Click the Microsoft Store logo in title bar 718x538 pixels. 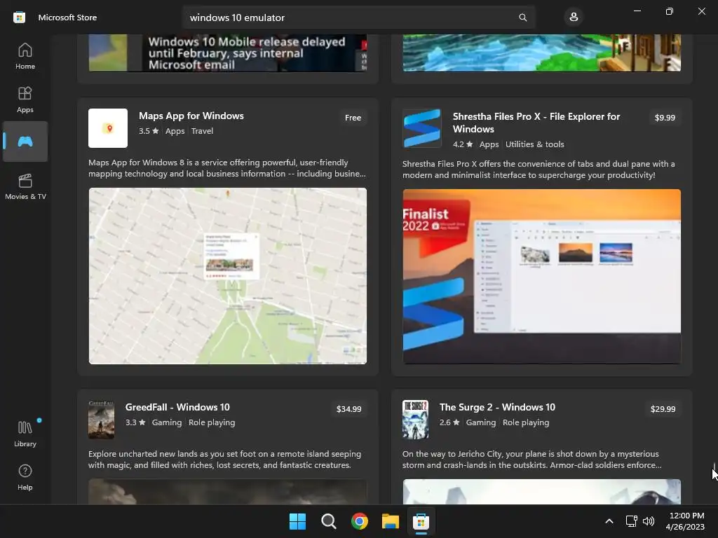click(x=19, y=18)
